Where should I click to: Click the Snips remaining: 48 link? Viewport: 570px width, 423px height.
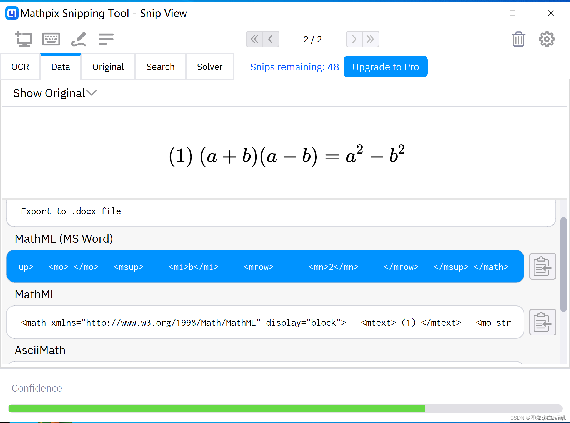point(294,67)
